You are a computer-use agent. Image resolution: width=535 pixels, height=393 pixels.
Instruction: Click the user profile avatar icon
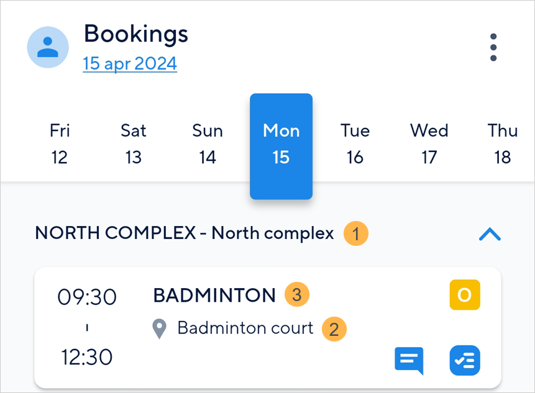point(48,47)
